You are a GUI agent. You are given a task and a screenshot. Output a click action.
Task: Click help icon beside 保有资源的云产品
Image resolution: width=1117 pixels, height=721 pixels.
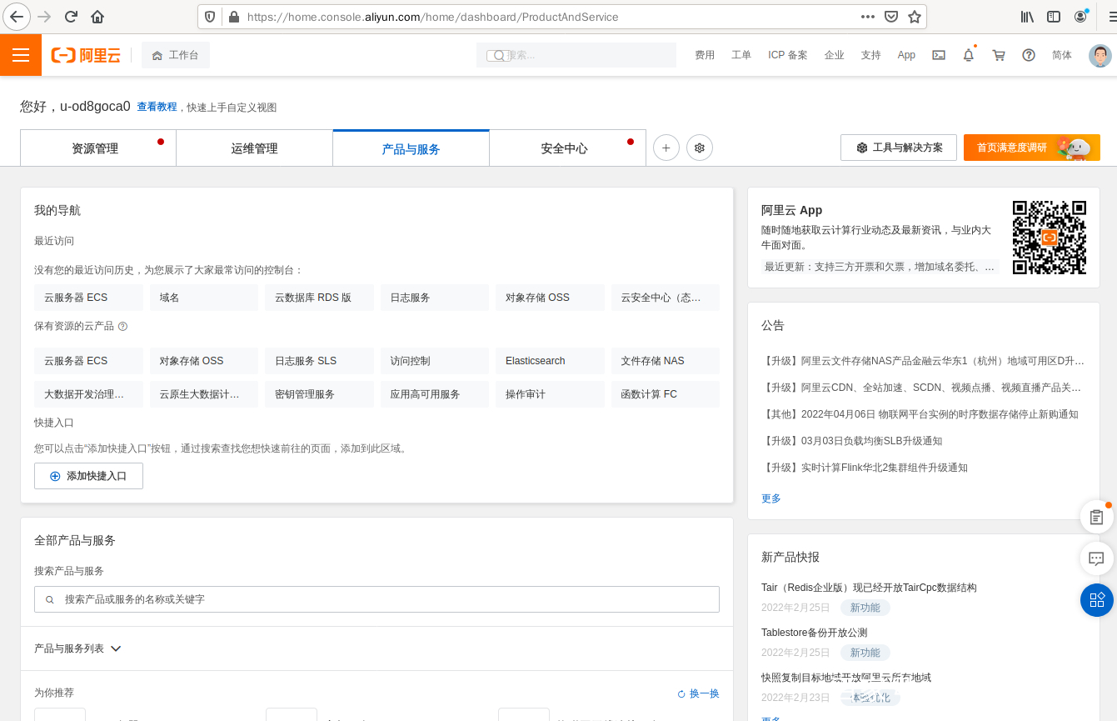pyautogui.click(x=122, y=327)
